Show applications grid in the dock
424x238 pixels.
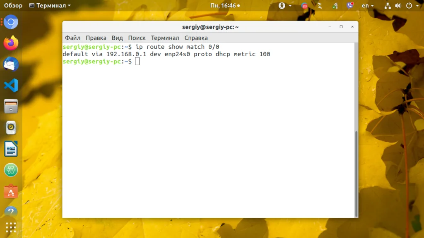pos(11,227)
